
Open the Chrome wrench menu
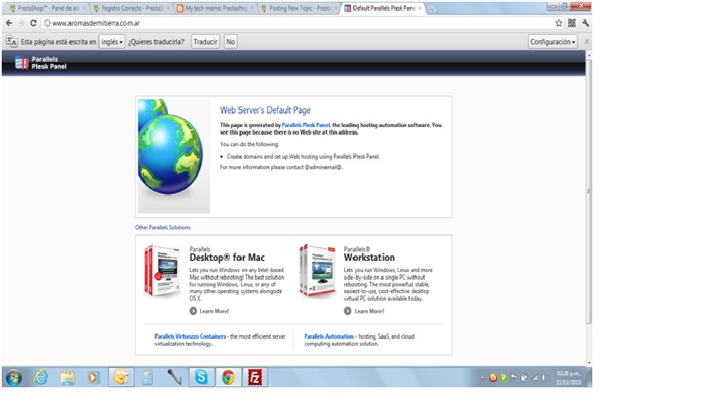coord(585,23)
